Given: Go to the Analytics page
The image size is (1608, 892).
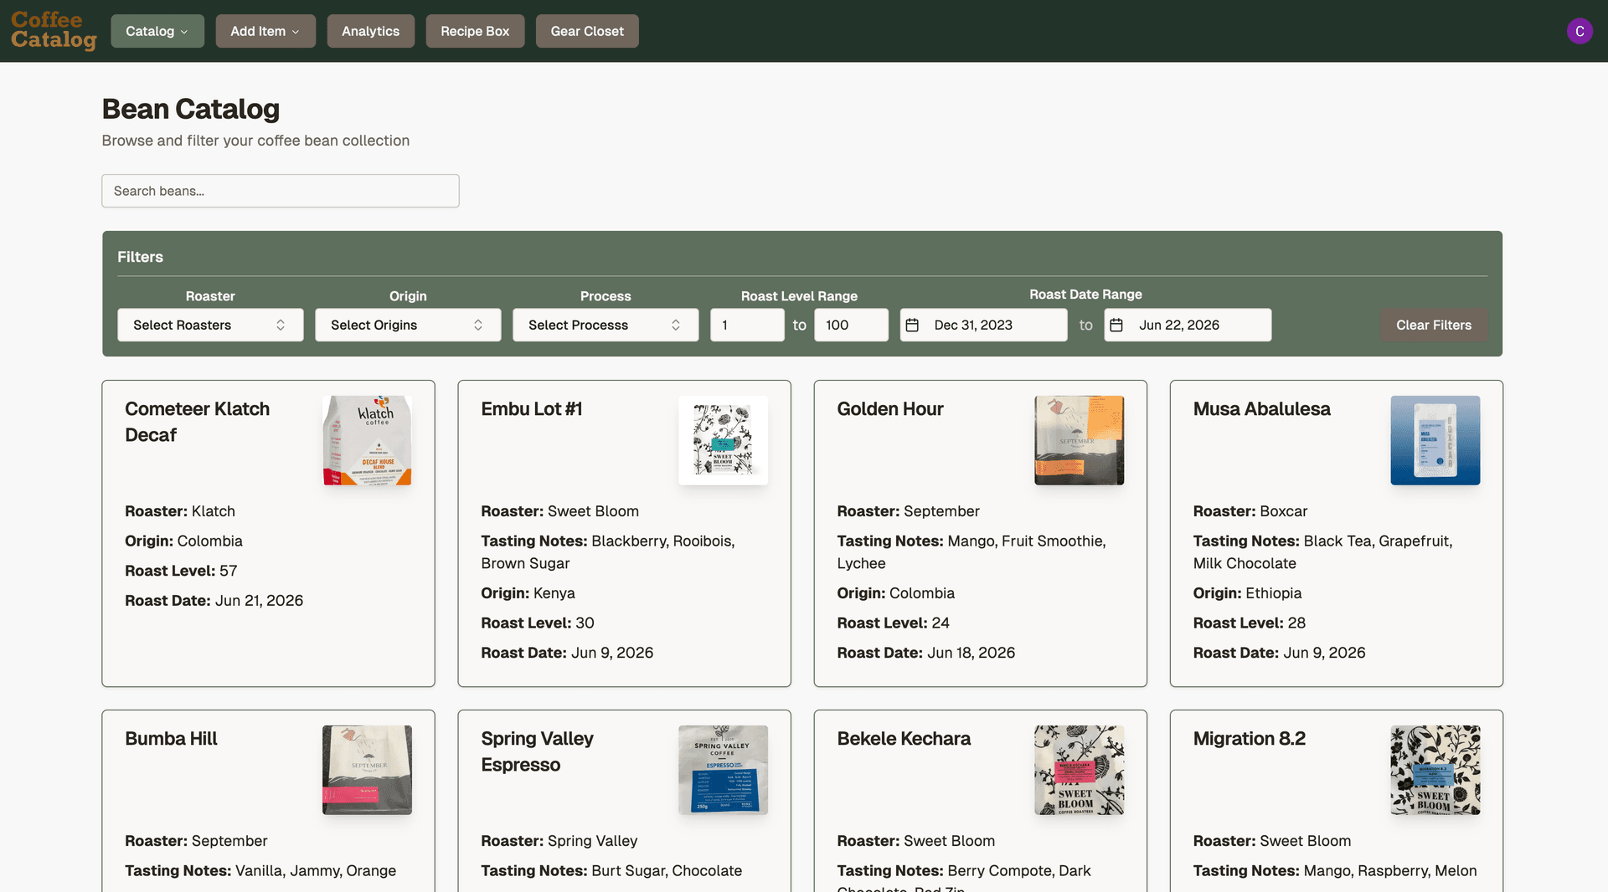Looking at the screenshot, I should pyautogui.click(x=370, y=31).
